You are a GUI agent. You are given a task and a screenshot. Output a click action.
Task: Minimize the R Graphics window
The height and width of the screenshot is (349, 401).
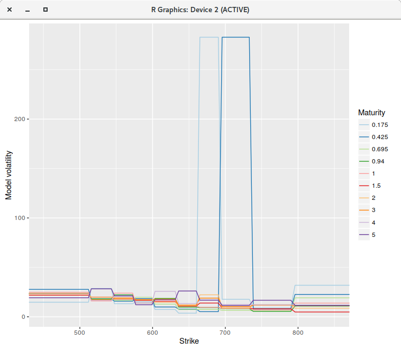click(x=28, y=10)
